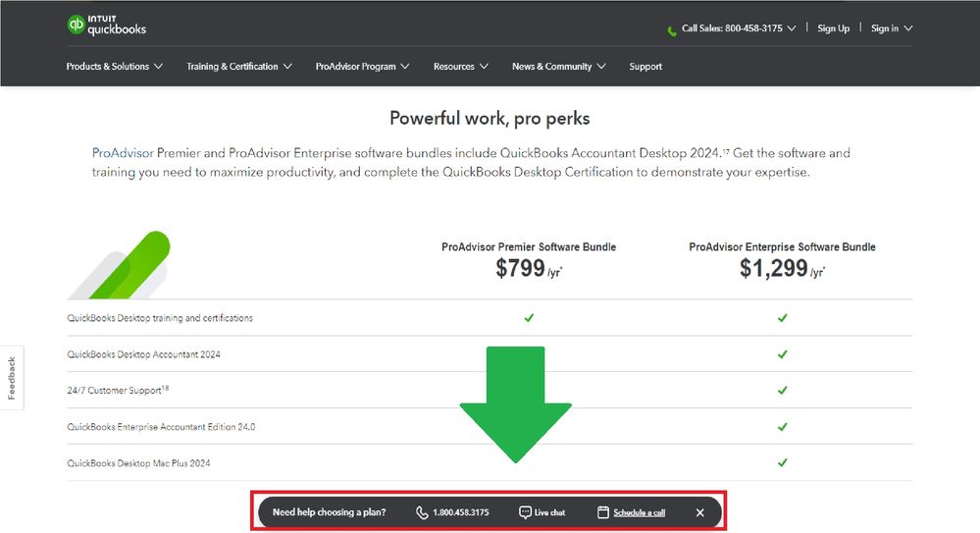Viewport: 980px width, 533px height.
Task: Expand the Products & Solutions menu
Action: point(114,67)
